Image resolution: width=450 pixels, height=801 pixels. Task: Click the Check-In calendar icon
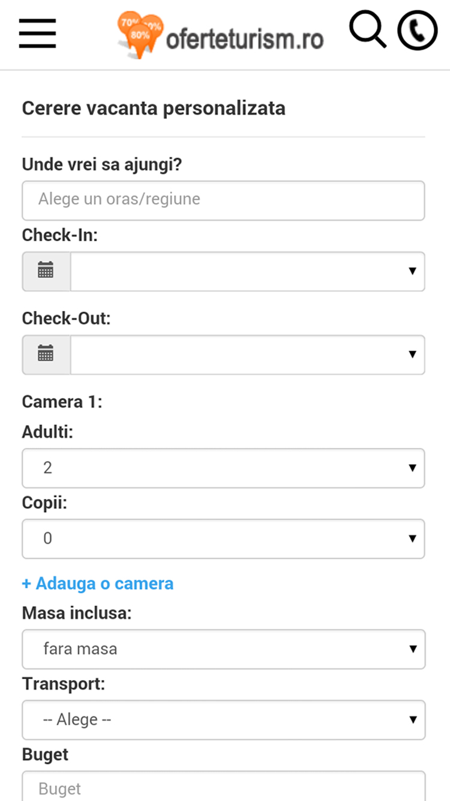point(46,271)
